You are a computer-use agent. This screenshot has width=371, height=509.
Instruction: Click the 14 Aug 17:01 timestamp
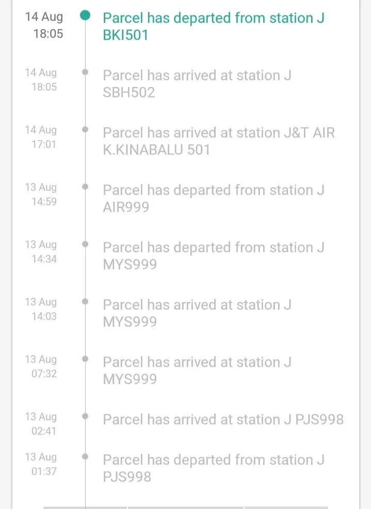(41, 137)
